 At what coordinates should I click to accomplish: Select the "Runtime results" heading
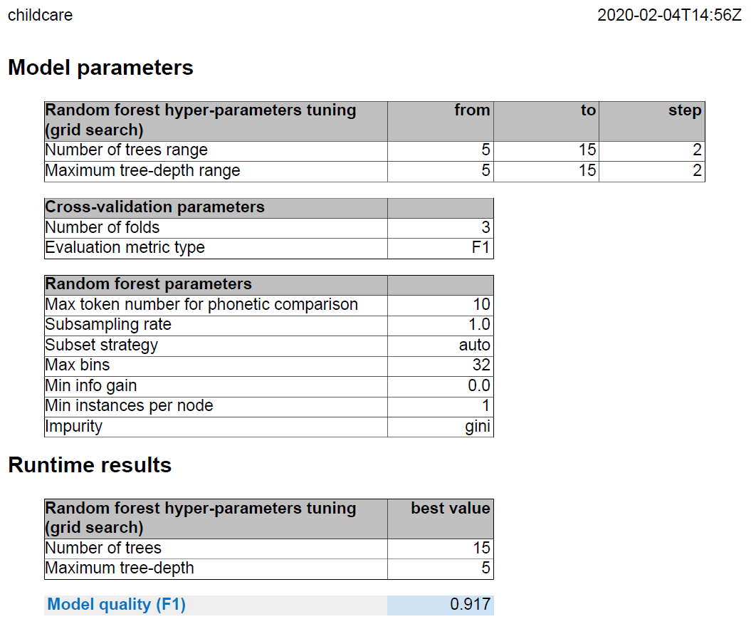click(x=90, y=465)
